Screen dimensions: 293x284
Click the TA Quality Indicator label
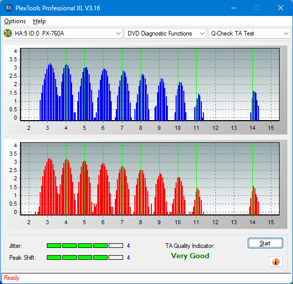coord(190,246)
